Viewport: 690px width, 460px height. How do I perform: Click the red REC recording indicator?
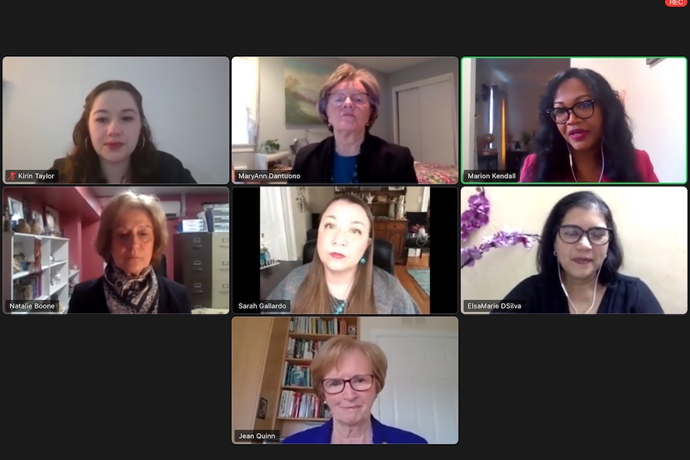(676, 3)
